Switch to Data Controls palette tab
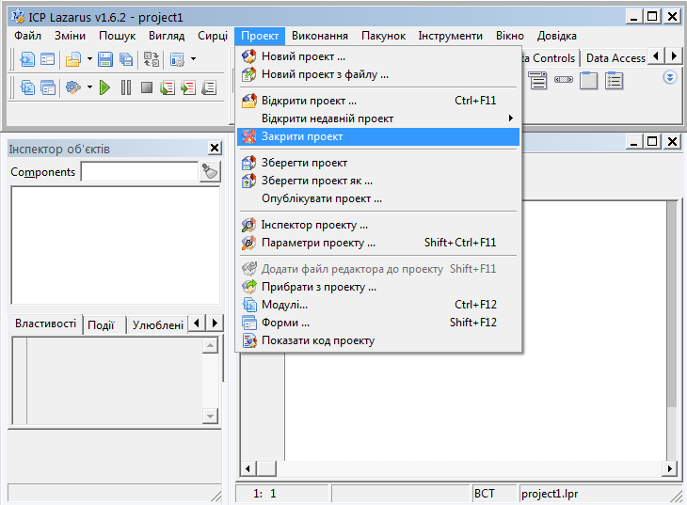The height and width of the screenshot is (505, 687). click(550, 57)
